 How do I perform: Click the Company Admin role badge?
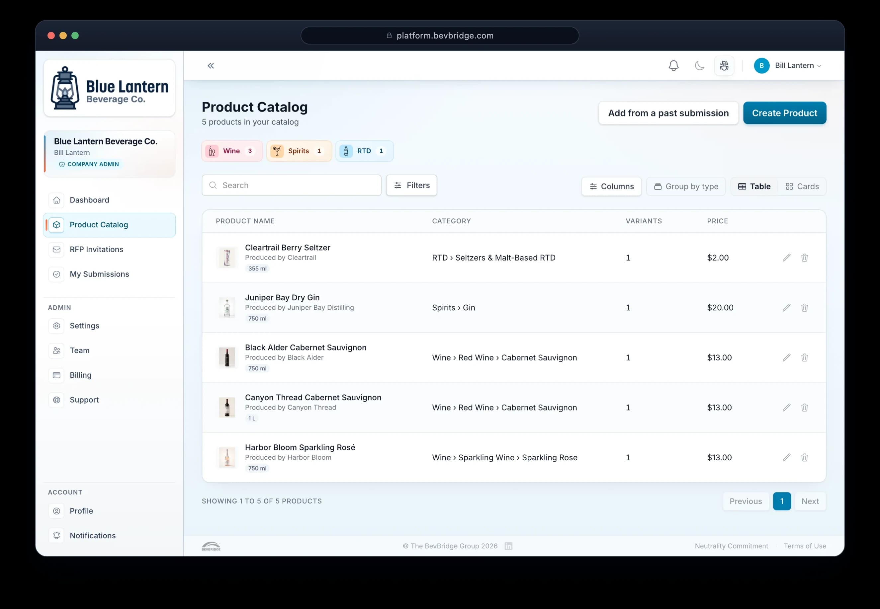click(89, 164)
